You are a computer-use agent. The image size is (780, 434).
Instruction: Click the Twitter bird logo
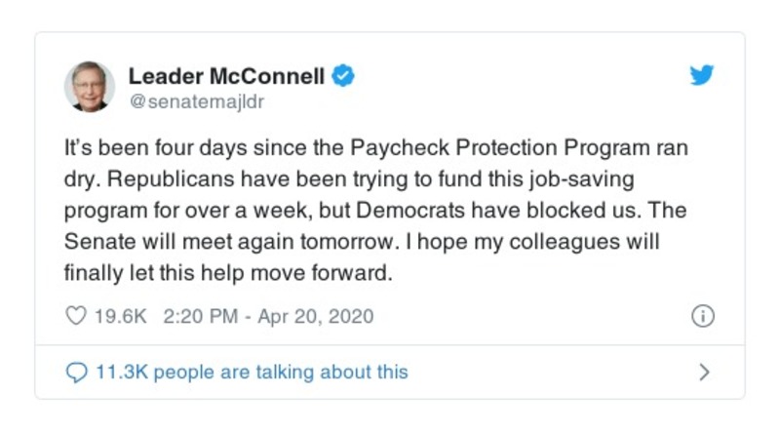point(702,77)
